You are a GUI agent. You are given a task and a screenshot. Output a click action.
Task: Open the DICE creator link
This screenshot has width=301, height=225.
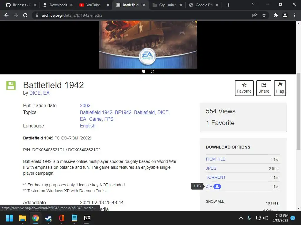click(35, 93)
